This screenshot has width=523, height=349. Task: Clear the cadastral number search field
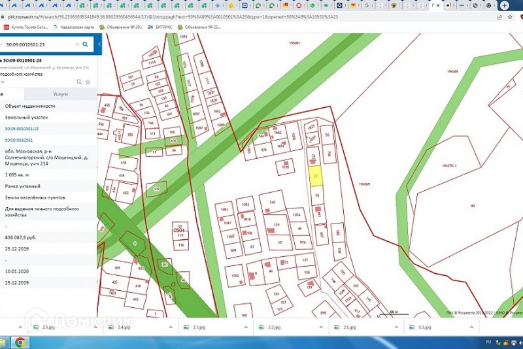click(x=77, y=44)
